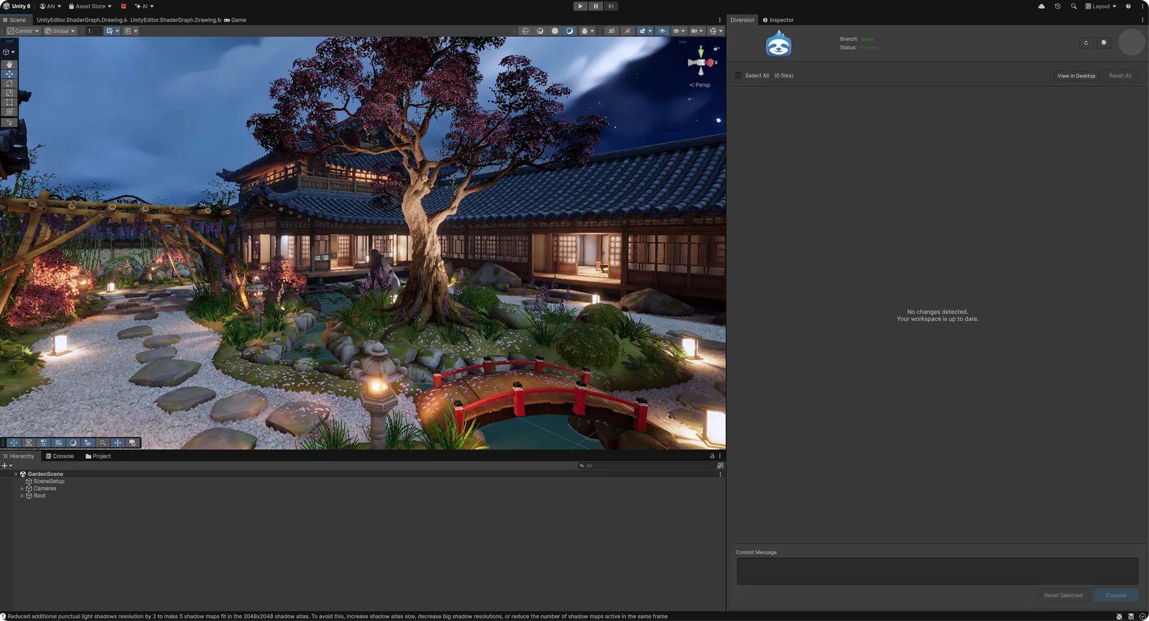
Task: Switch to the Game tab
Action: 235,20
